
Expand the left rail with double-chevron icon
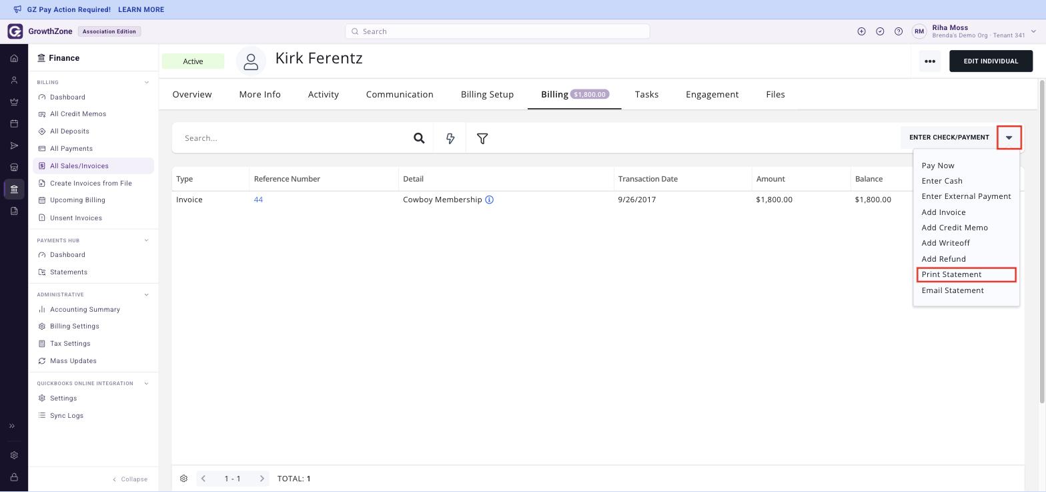(x=12, y=426)
